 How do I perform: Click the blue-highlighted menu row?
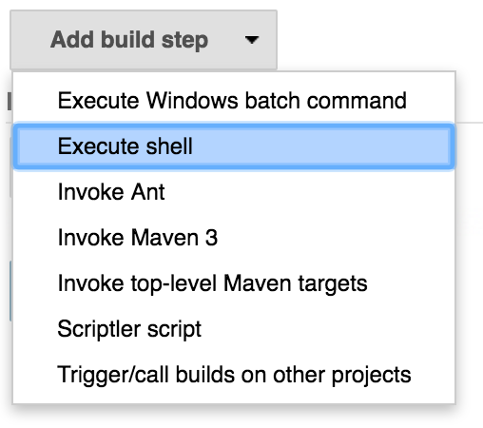(x=234, y=146)
